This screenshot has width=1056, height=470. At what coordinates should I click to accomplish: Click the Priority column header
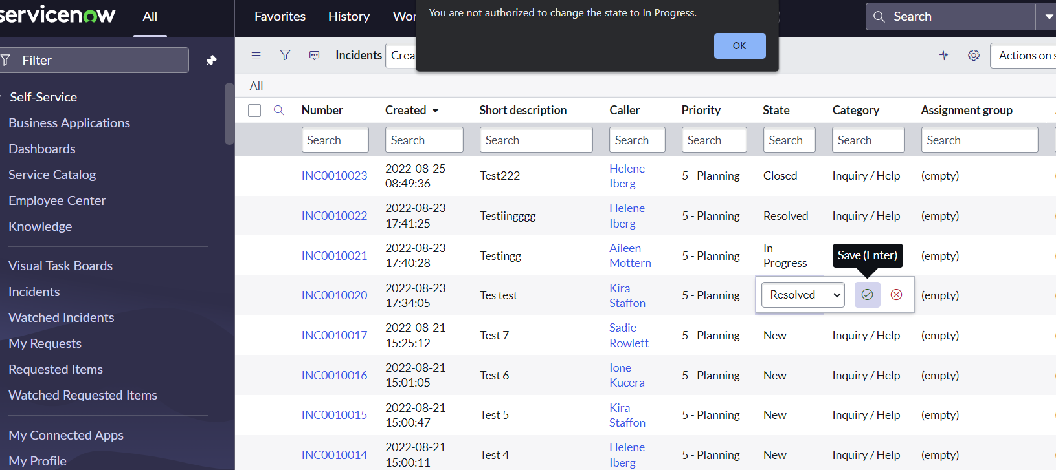pyautogui.click(x=701, y=111)
